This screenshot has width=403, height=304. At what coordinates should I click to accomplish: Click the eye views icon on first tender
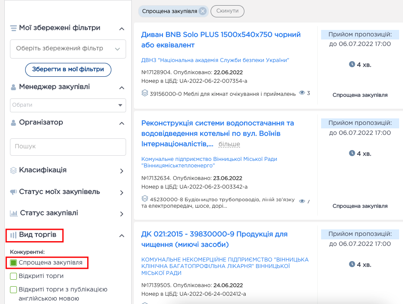tap(302, 93)
